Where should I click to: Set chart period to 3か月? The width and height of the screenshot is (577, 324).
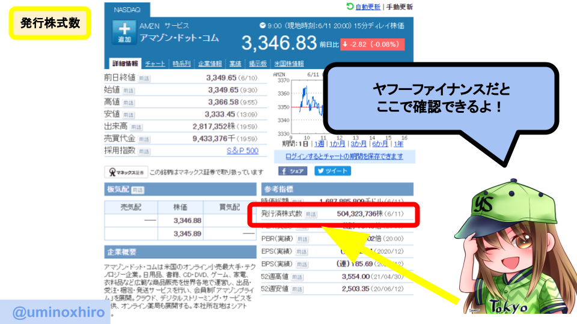[358, 143]
